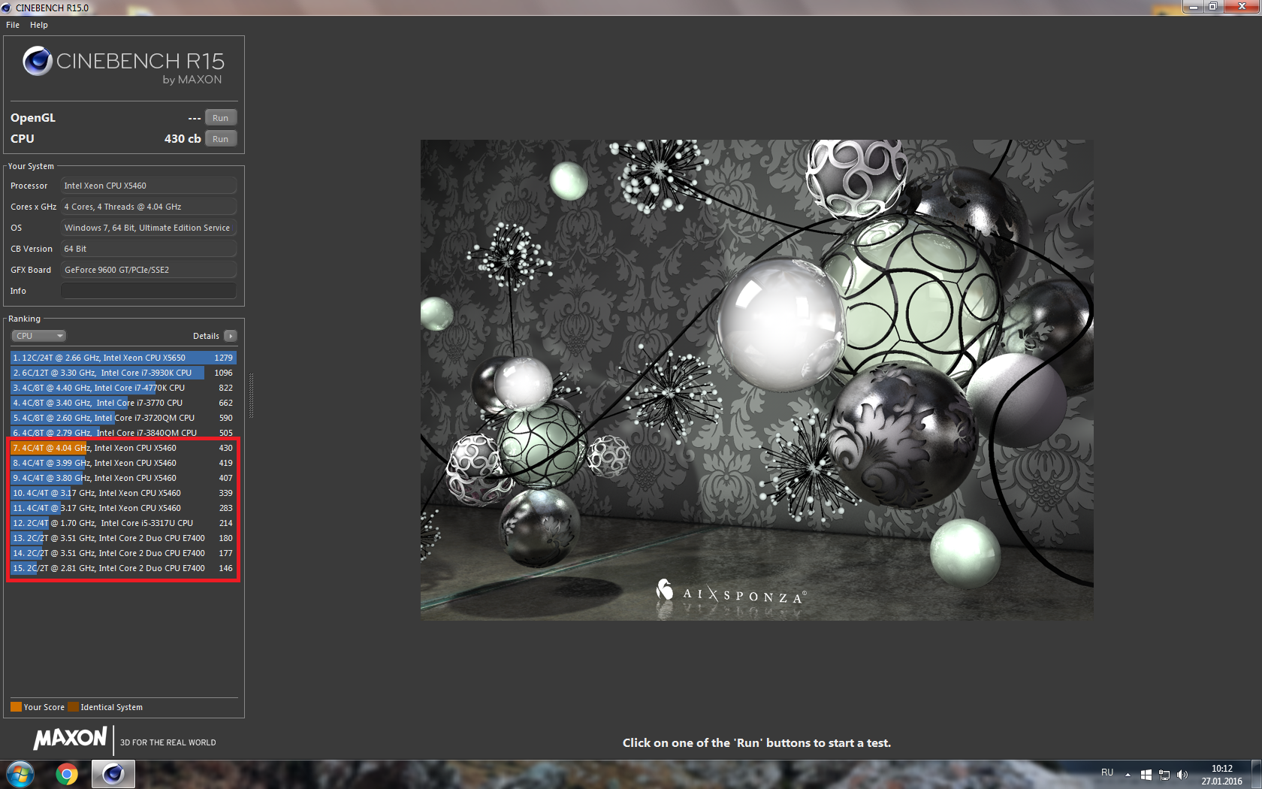Click the Cinebench R15 logo icon
Image resolution: width=1262 pixels, height=789 pixels.
coord(38,61)
